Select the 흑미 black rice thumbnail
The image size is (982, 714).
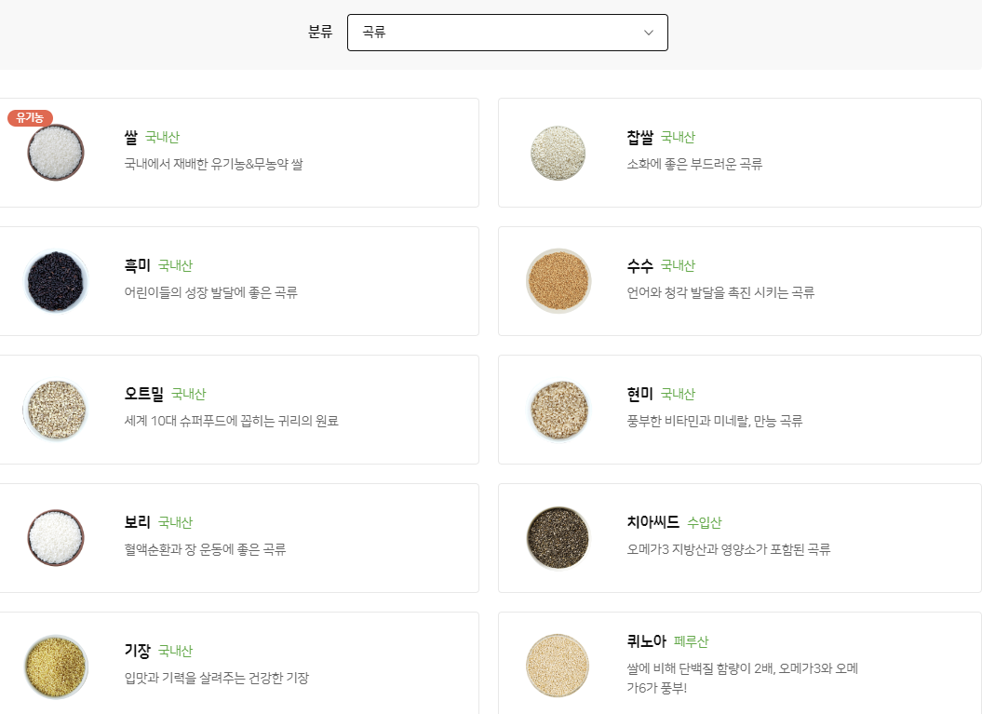tap(55, 280)
